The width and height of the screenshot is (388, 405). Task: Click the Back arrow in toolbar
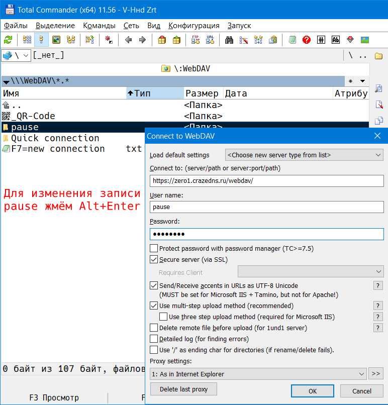pyautogui.click(x=129, y=40)
